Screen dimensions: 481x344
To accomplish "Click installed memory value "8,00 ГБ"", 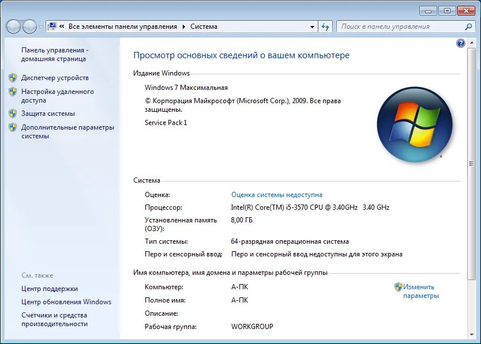I will point(242,220).
